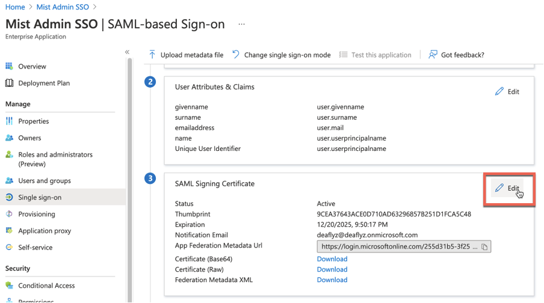Click Home in the breadcrumb

(x=15, y=7)
